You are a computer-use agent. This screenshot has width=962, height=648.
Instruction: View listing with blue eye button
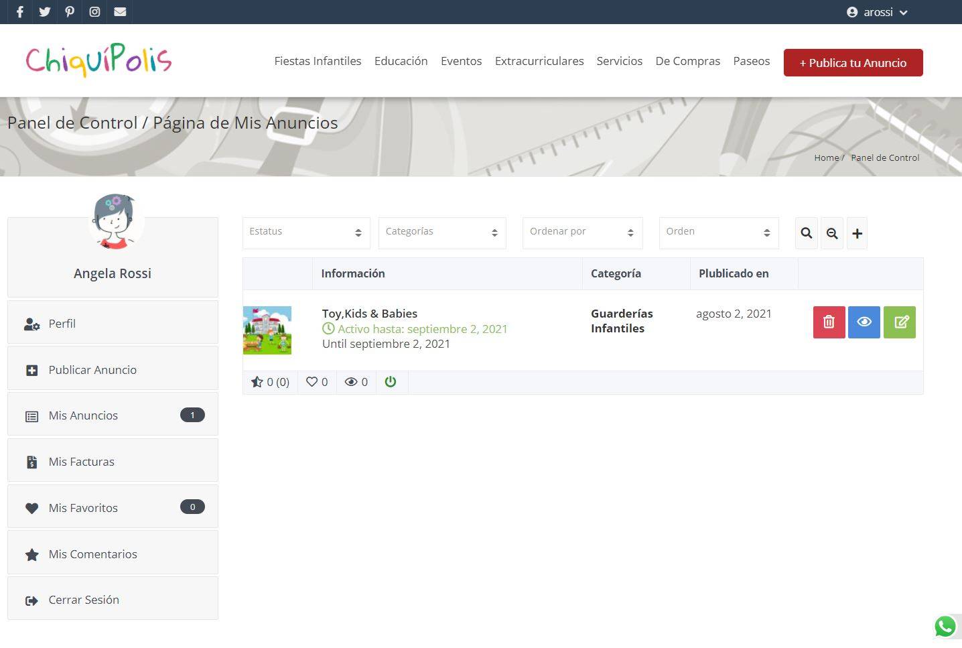point(864,322)
